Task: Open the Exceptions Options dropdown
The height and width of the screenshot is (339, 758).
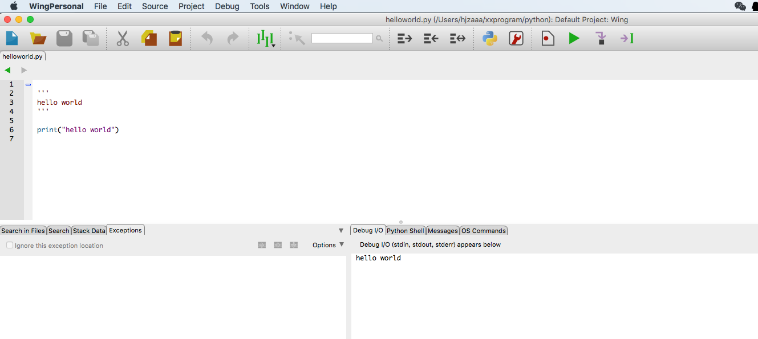Action: pos(329,245)
